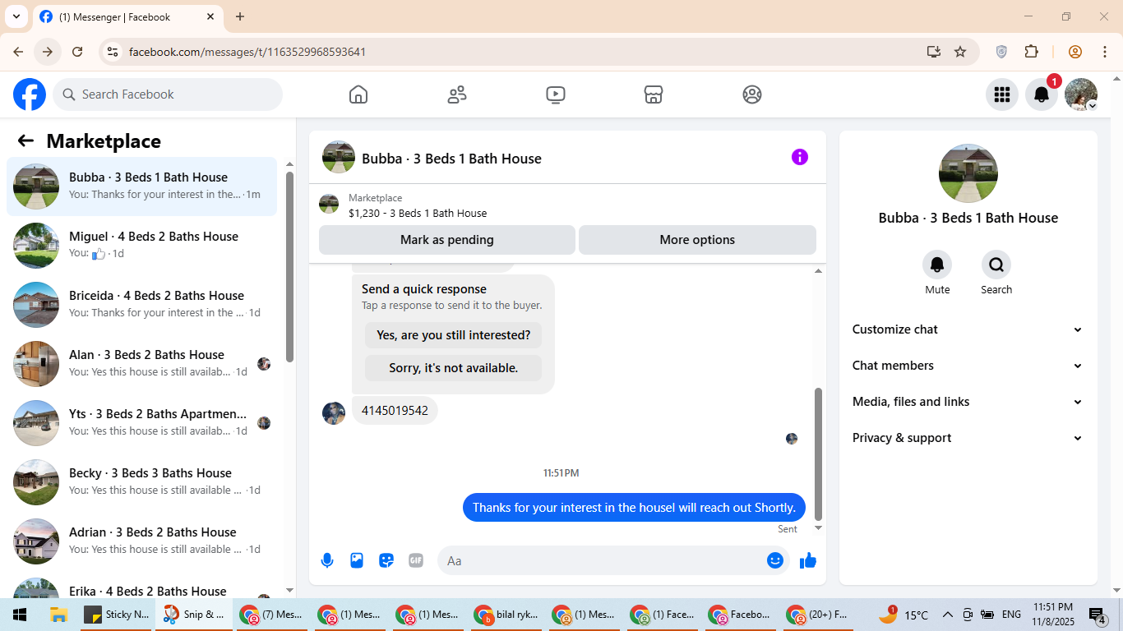
Task: Open File Explorer from the taskbar
Action: coord(58,615)
